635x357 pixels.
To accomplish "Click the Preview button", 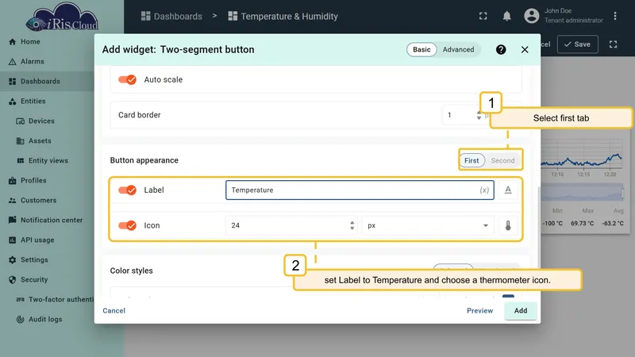I will (480, 310).
